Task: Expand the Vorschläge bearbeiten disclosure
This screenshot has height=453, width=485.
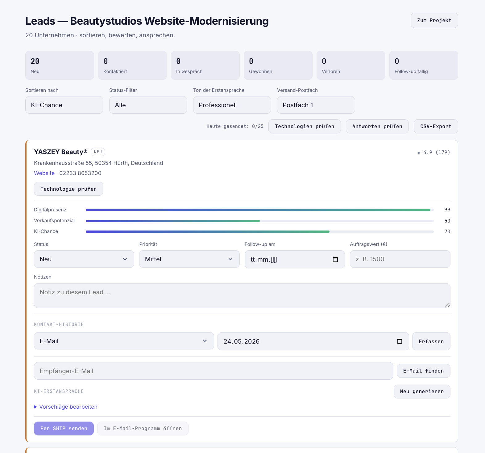Action: pyautogui.click(x=66, y=407)
